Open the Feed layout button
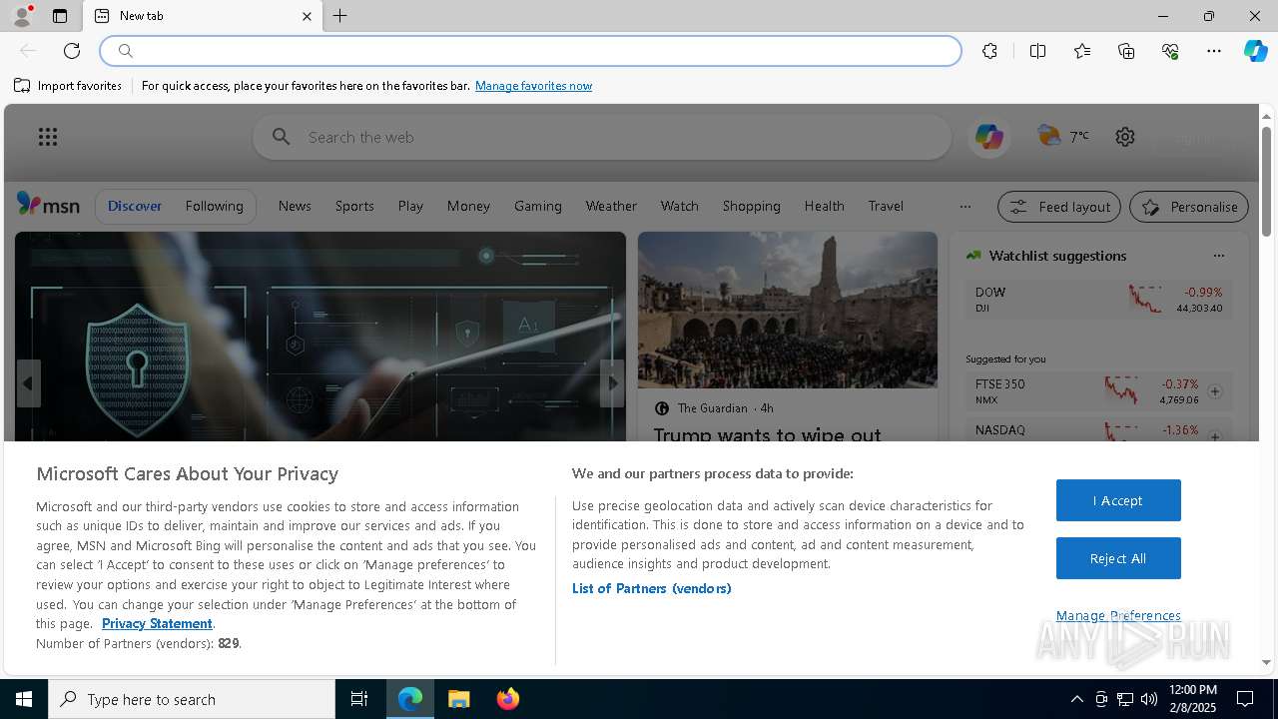This screenshot has width=1278, height=719. point(1059,207)
